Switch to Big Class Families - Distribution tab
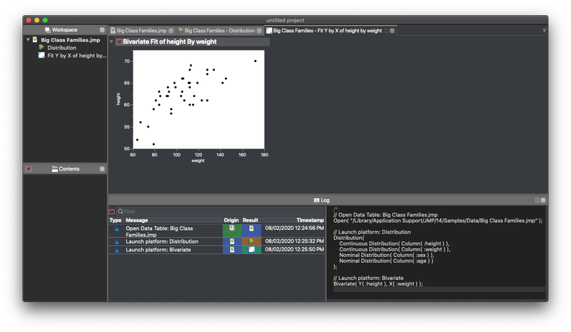Screen dimensions: 571x332 click(220, 31)
